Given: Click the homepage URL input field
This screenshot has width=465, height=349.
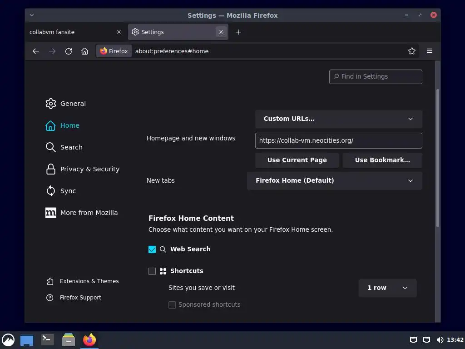Looking at the screenshot, I should point(339,141).
